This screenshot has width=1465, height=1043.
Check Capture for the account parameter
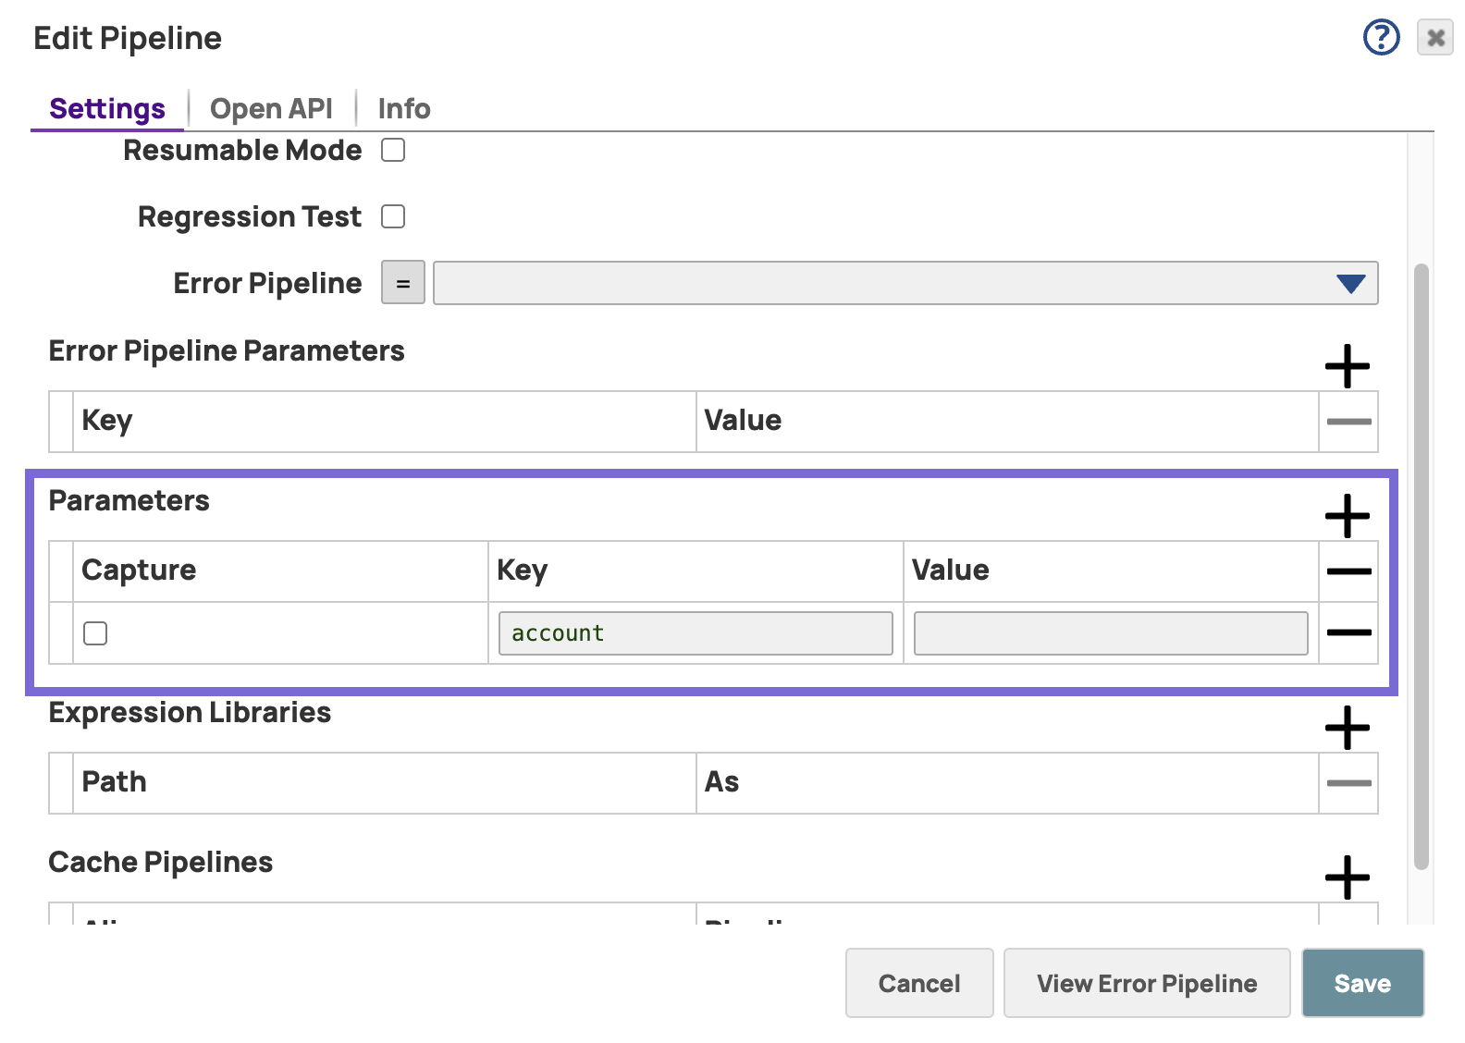pos(95,633)
